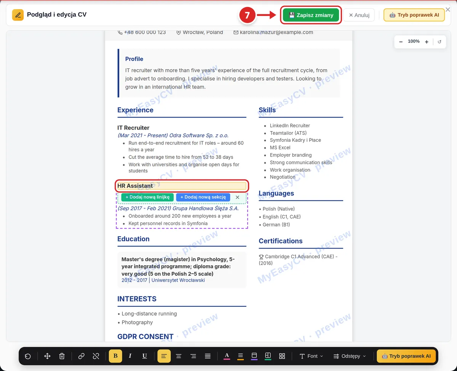Reset zoom with the circular arrow icon

pyautogui.click(x=439, y=42)
